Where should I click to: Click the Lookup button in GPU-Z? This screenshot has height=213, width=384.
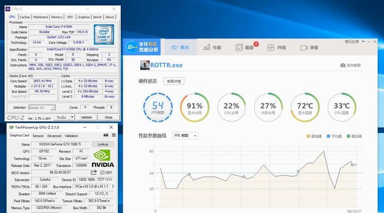[x=103, y=144]
